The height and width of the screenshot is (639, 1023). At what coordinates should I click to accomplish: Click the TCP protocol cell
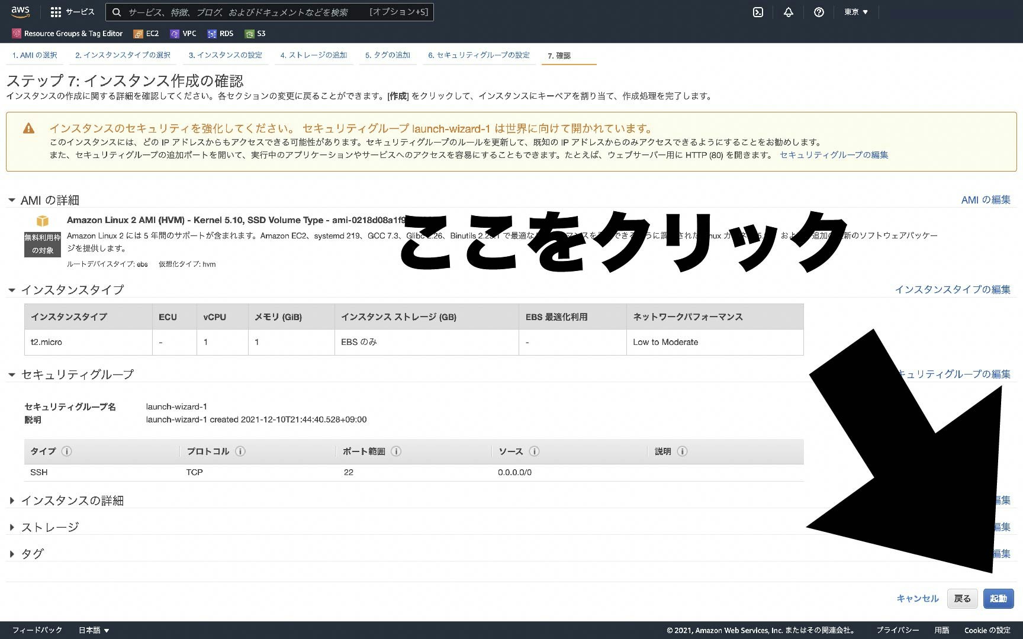click(195, 472)
